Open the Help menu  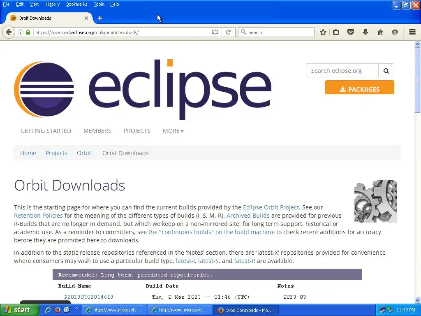click(x=115, y=4)
